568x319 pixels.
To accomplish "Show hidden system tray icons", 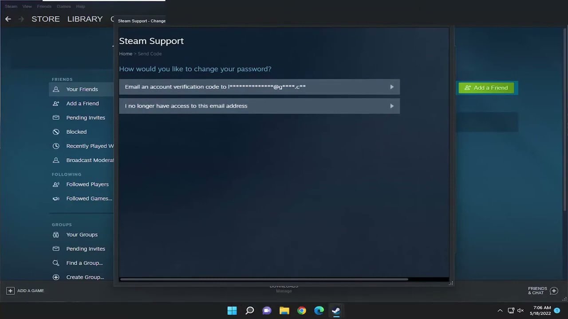I will [x=500, y=311].
